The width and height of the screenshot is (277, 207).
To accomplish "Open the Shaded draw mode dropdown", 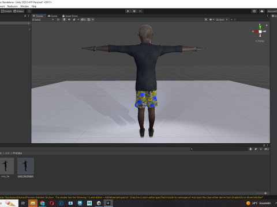I will tap(43, 20).
